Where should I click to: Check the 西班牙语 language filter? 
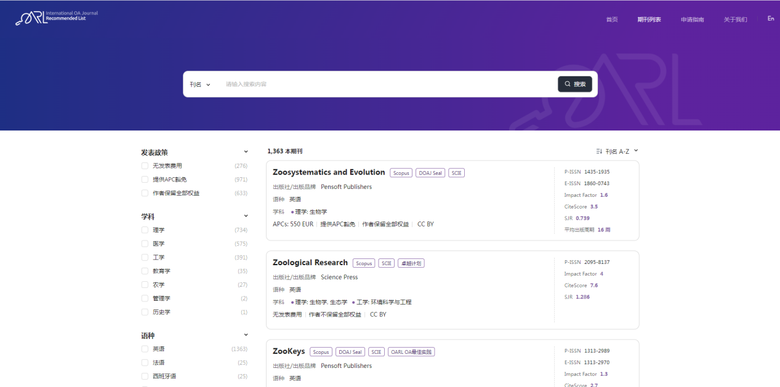145,376
